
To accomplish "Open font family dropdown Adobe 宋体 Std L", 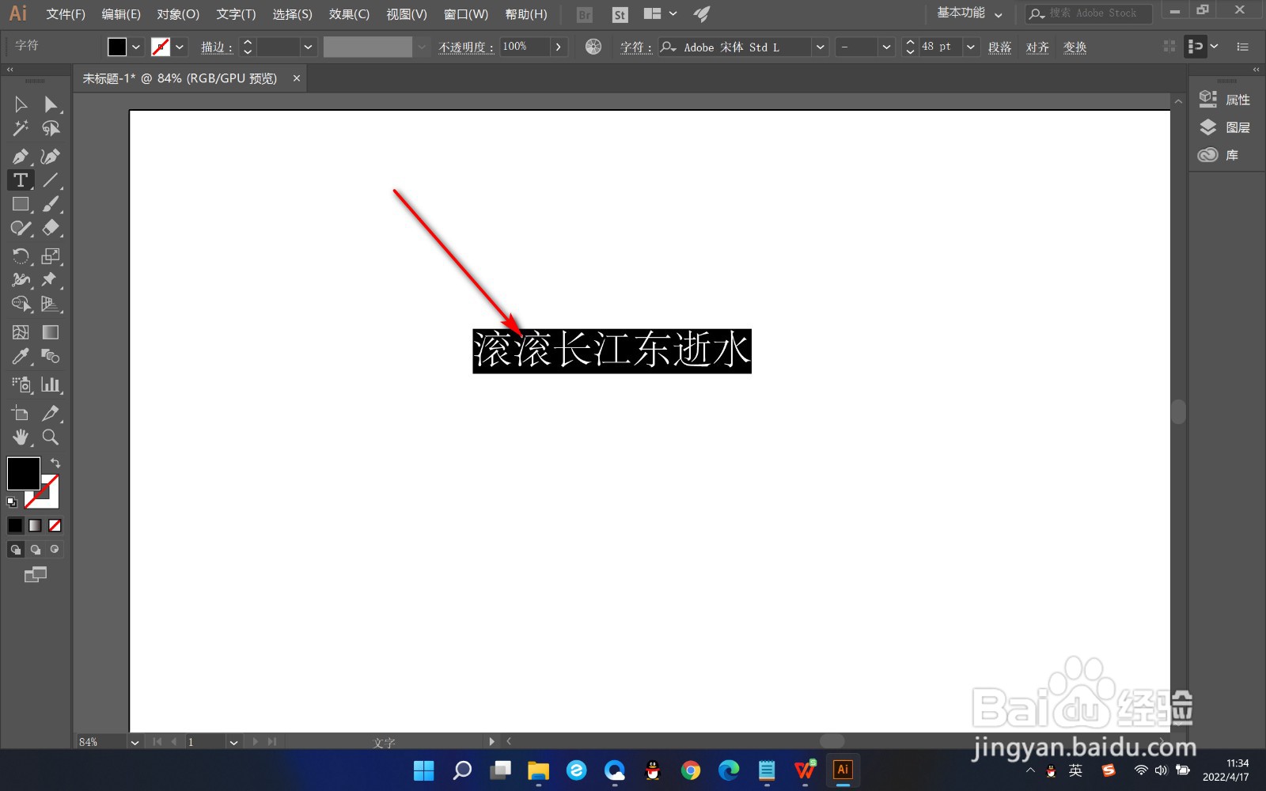I will [821, 47].
